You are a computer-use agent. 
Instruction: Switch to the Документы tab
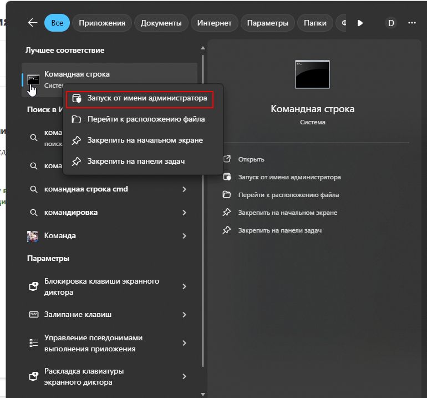click(161, 23)
